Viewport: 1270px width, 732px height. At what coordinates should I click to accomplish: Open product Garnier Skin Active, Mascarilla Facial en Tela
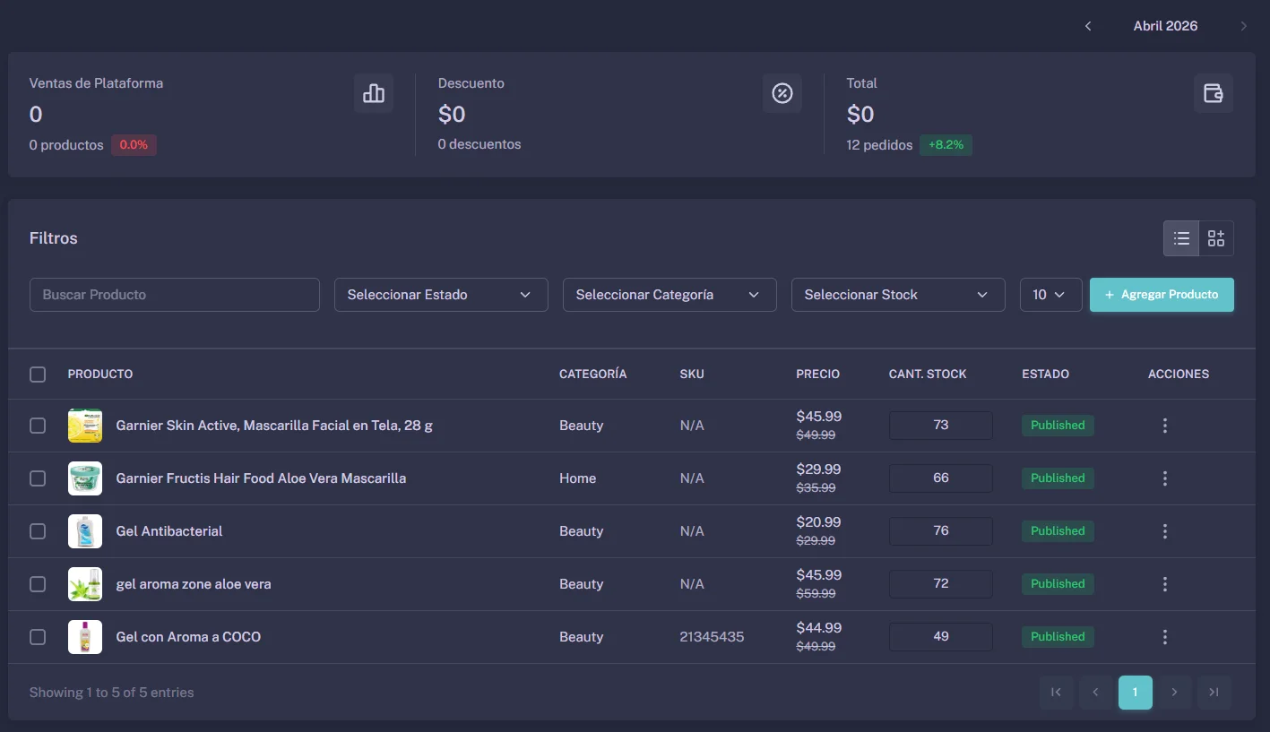click(274, 426)
